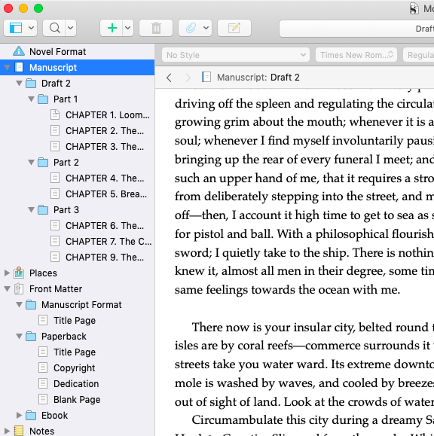Click the toolbar Quick Search field

click(x=356, y=29)
